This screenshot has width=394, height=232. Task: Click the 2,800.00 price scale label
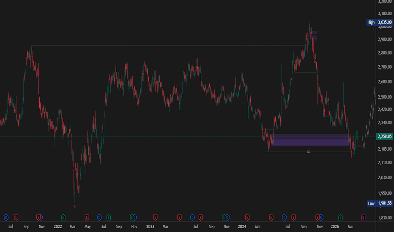(x=385, y=53)
